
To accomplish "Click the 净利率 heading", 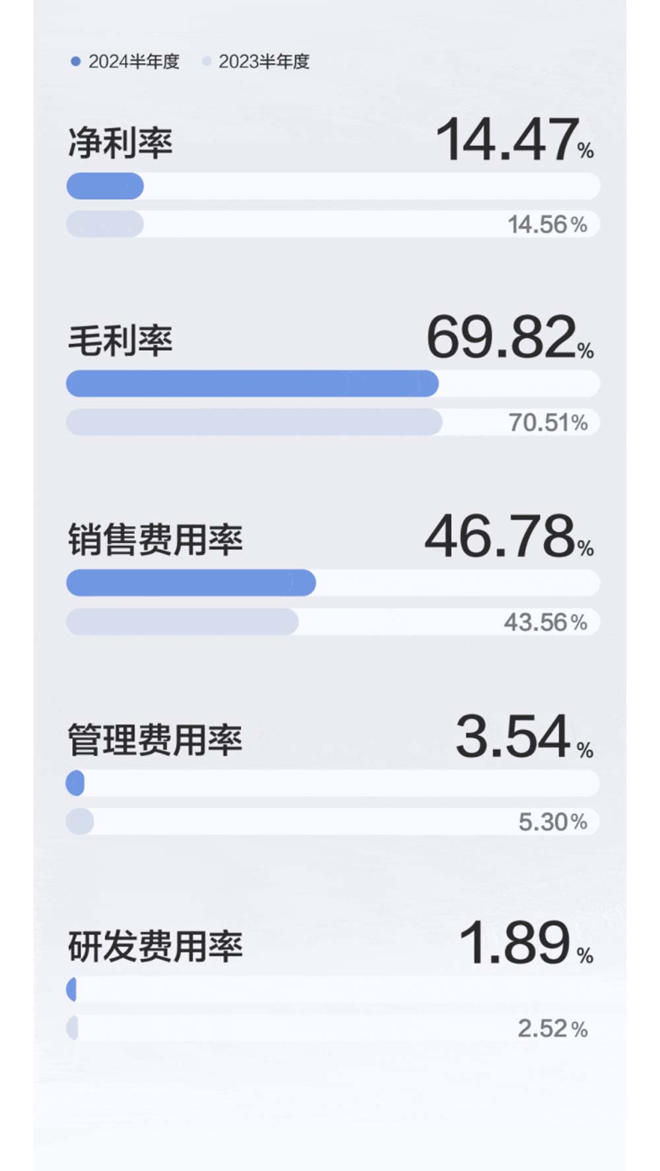I will coord(120,143).
